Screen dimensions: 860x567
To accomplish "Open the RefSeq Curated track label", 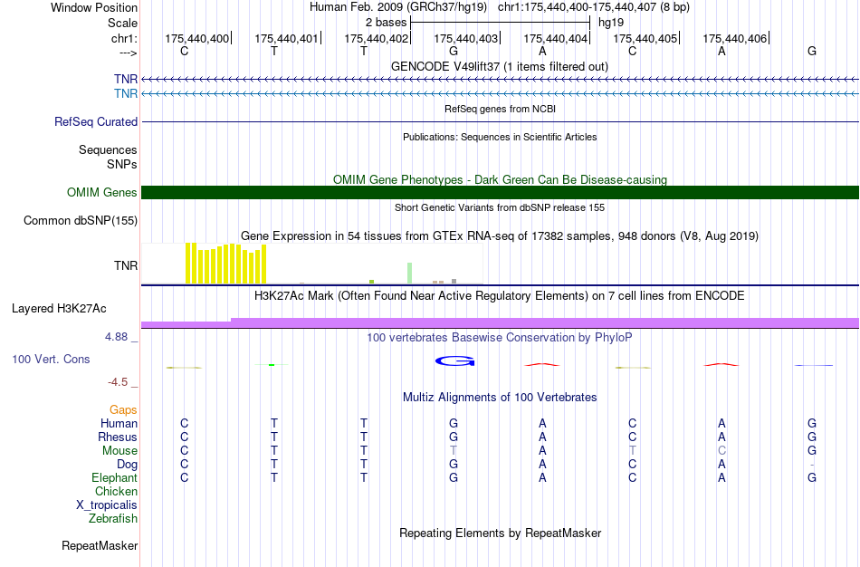I will pyautogui.click(x=96, y=122).
